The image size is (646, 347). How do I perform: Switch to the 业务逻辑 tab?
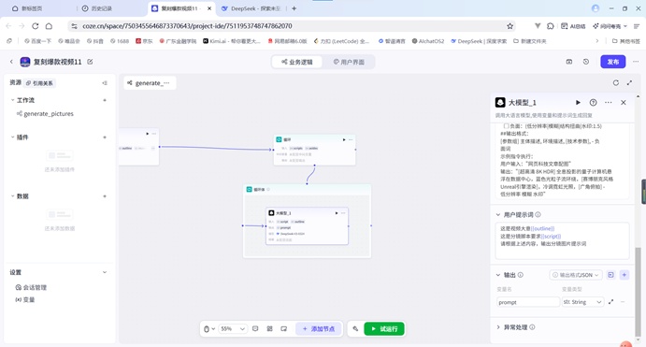tap(297, 62)
